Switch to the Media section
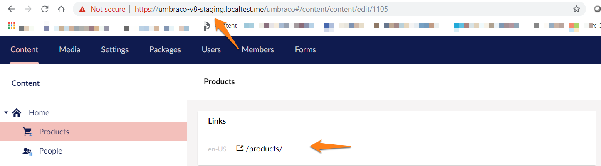The height and width of the screenshot is (166, 601). coord(69,50)
